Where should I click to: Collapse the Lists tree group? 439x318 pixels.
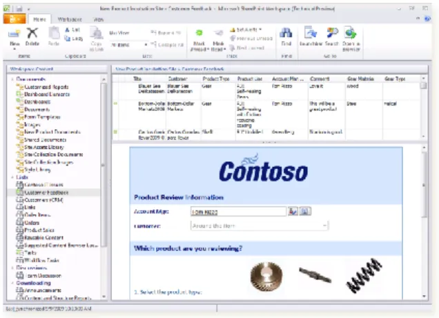(12, 177)
